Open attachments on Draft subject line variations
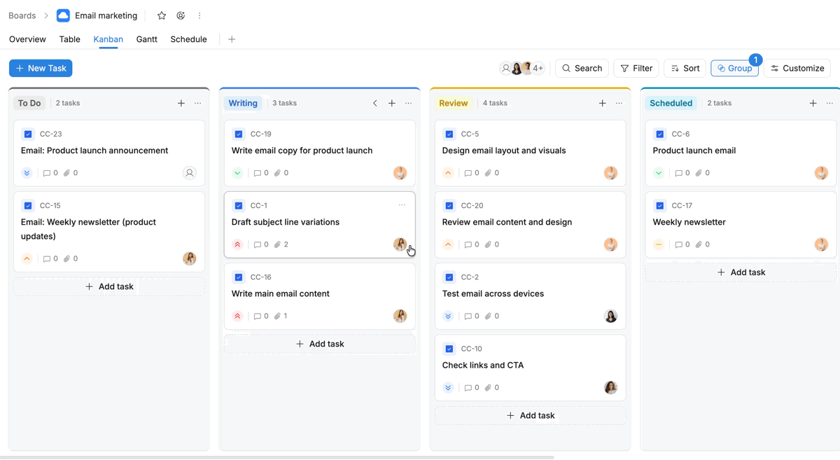 coord(281,244)
